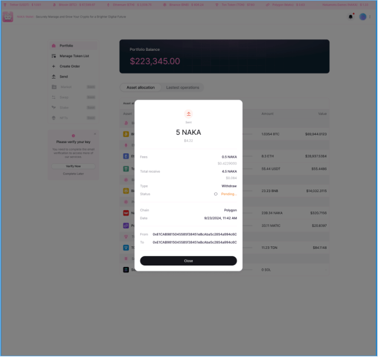Dismiss the verify key notice
The width and height of the screenshot is (378, 357).
95,134
